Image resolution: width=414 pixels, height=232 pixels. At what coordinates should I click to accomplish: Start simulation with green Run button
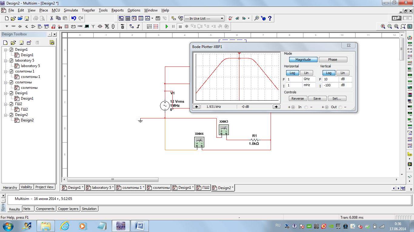tap(166, 27)
